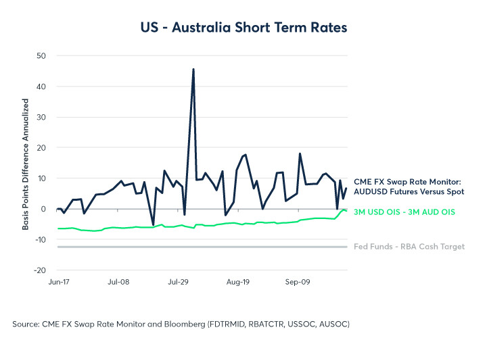Viewport: 487px width, 338px height.
Task: Click the 0 value on the y-axis
Action: click(x=43, y=209)
